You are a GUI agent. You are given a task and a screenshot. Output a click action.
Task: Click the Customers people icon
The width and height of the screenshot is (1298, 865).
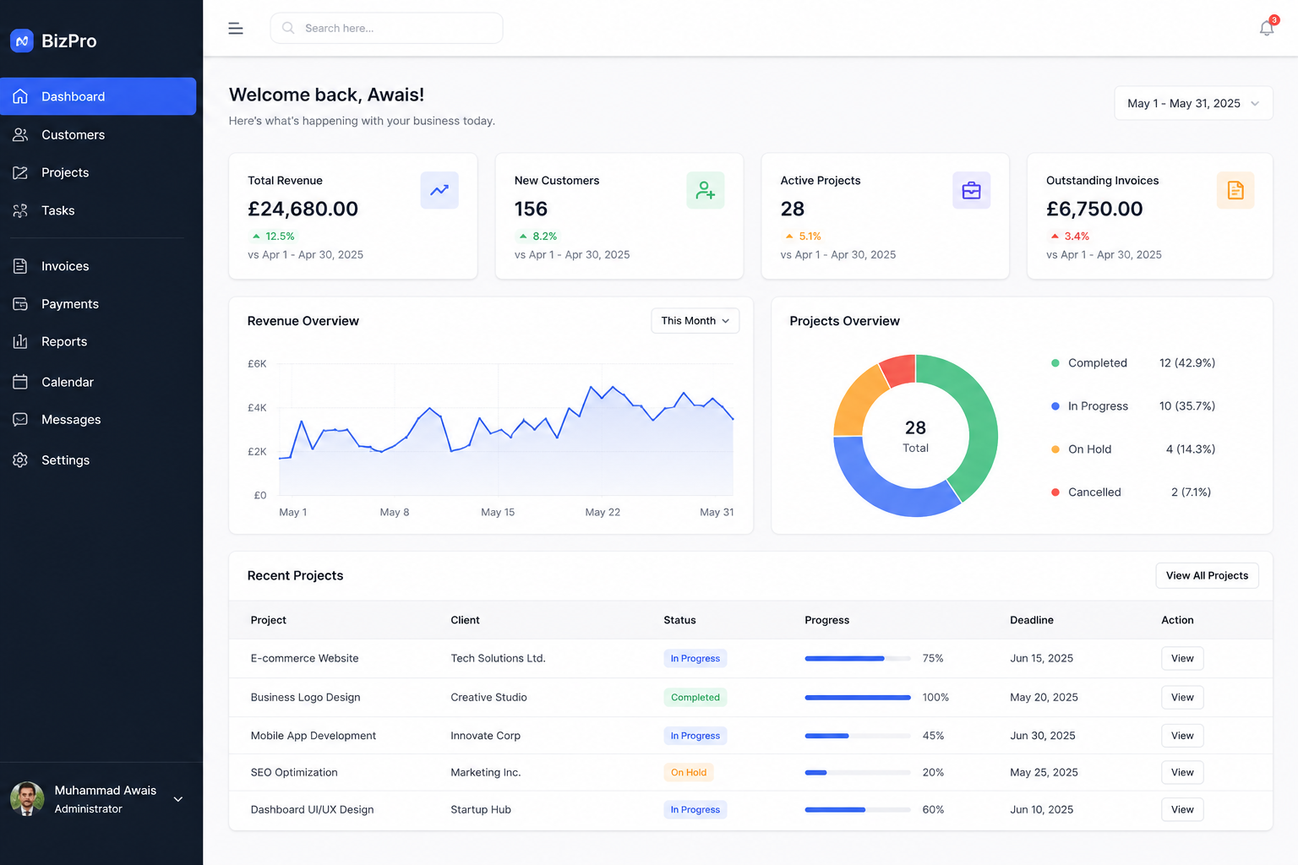[20, 134]
